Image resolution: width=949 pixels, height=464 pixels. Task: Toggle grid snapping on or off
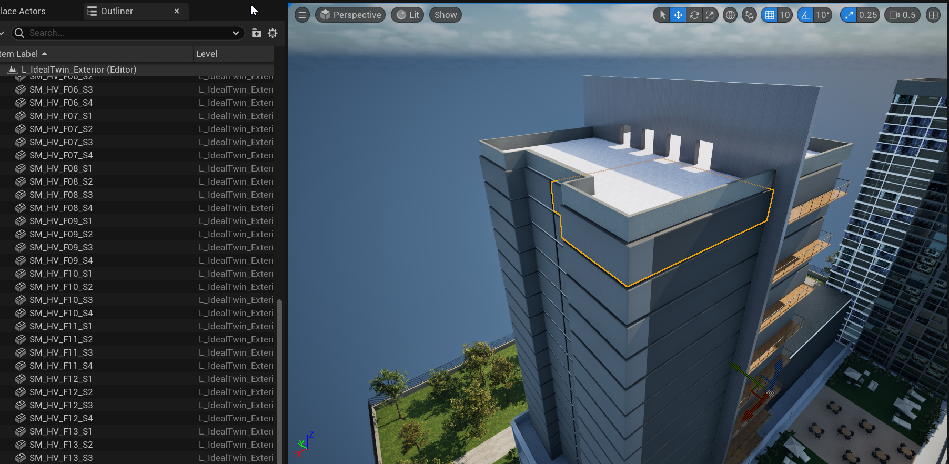770,15
